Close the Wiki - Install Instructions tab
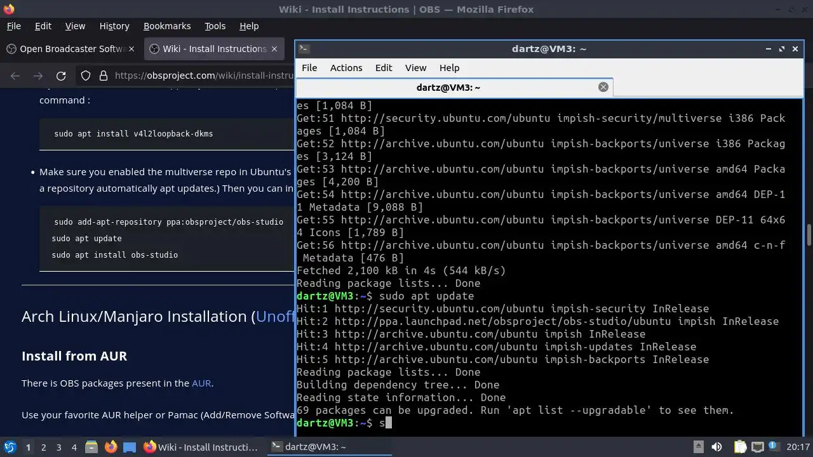The height and width of the screenshot is (457, 813). point(274,49)
